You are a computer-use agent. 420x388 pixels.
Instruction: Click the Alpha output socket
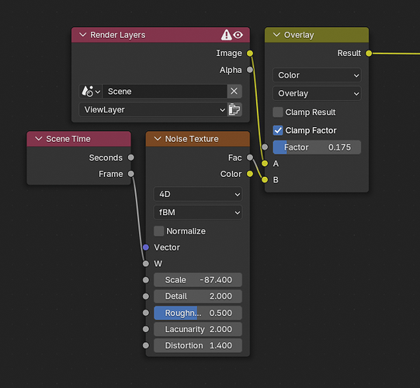click(250, 70)
